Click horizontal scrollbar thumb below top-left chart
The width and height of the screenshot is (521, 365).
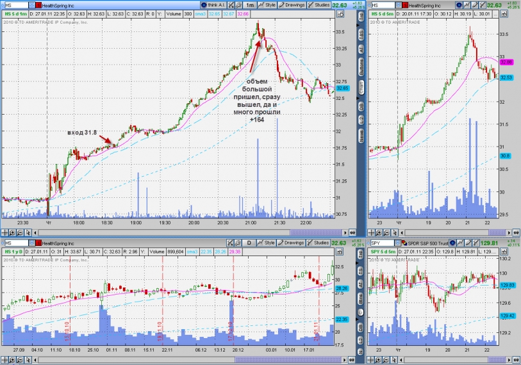pos(316,232)
